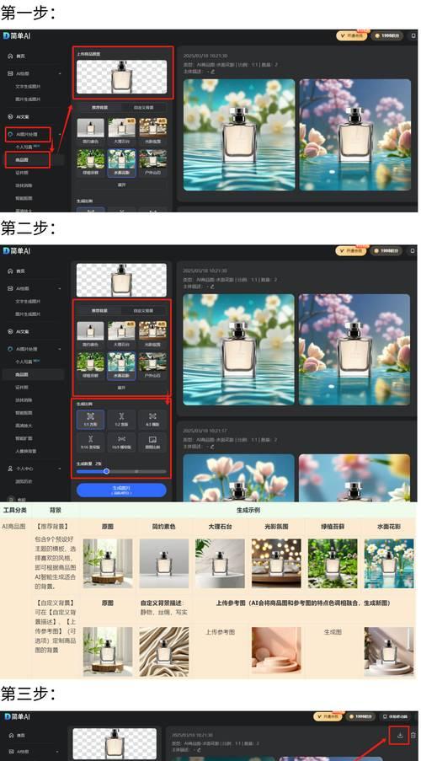Collapse the 个人中心 section arrow in step two

point(60,469)
